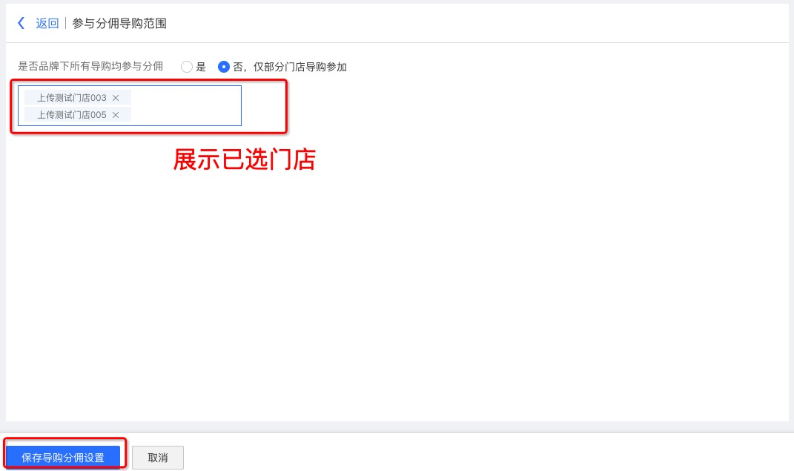Click the 上传测试门店005 tag label
This screenshot has width=794, height=471.
(x=71, y=115)
